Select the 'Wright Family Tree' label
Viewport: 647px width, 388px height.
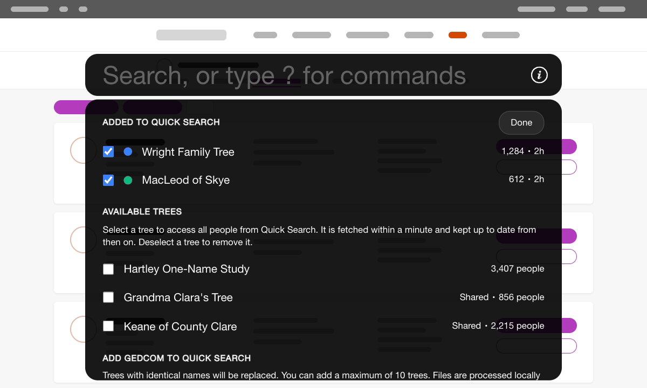point(188,152)
